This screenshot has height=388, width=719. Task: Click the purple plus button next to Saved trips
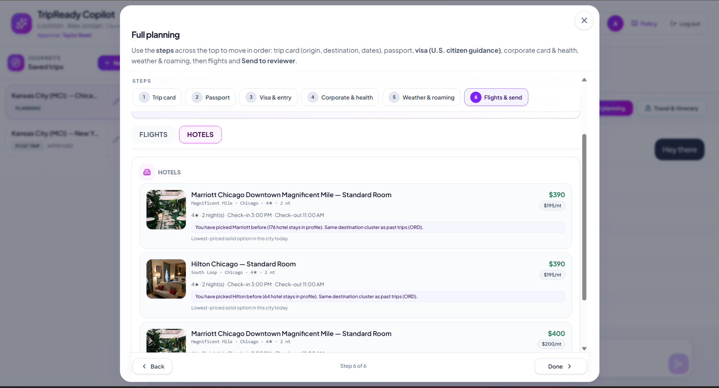tap(109, 63)
